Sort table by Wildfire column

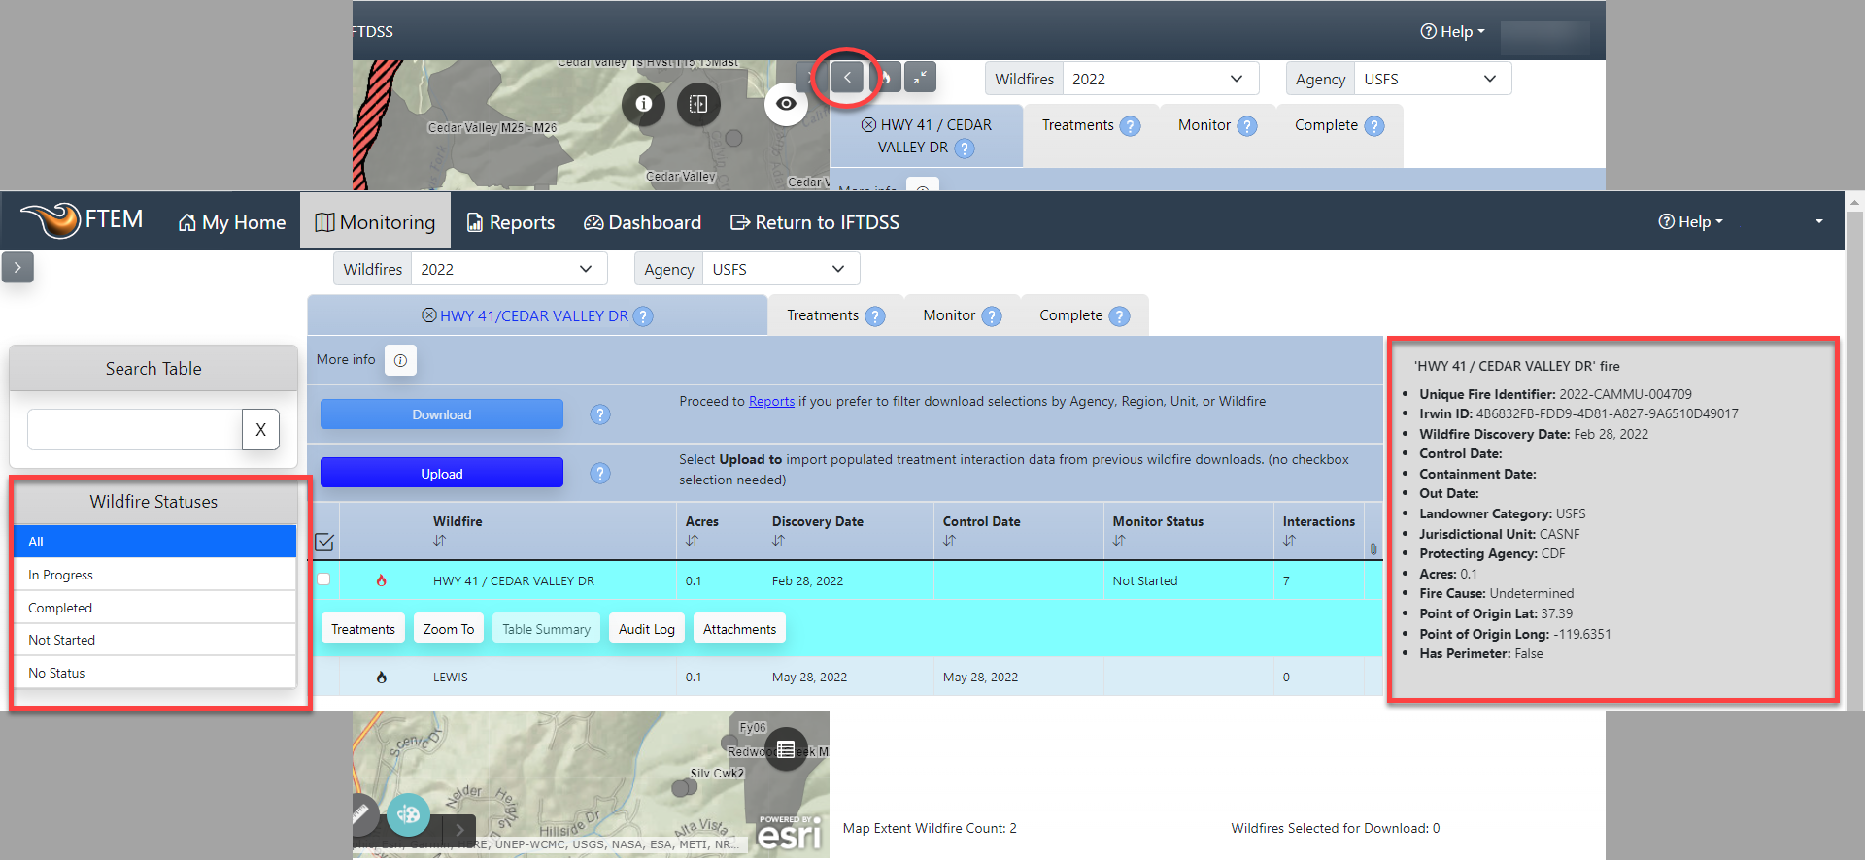[440, 541]
